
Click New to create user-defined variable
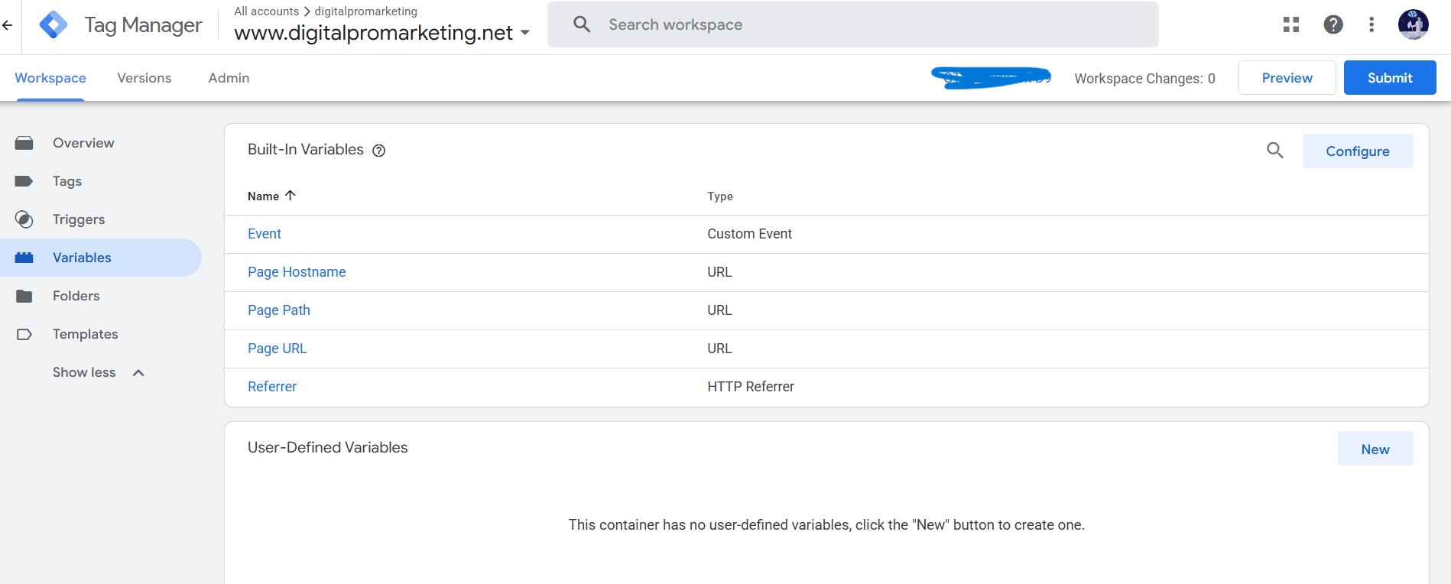(1375, 449)
